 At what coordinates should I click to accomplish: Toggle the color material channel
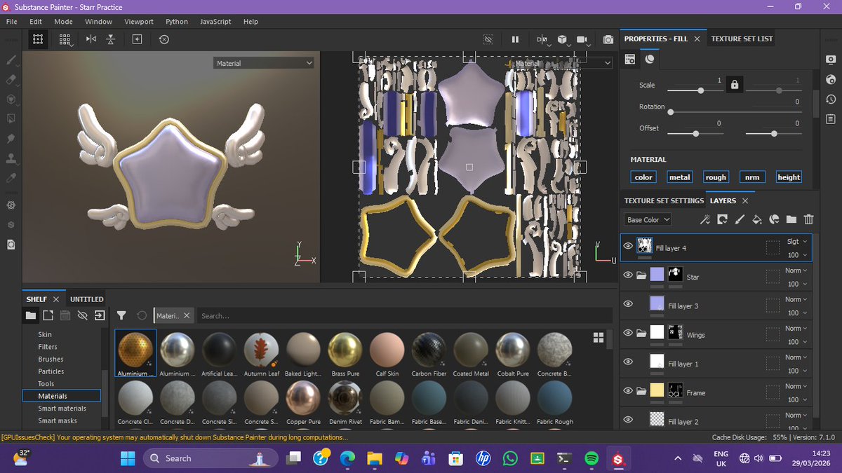(643, 177)
